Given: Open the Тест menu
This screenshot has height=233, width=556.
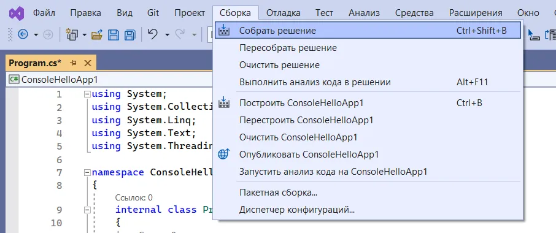Looking at the screenshot, I should coord(325,13).
